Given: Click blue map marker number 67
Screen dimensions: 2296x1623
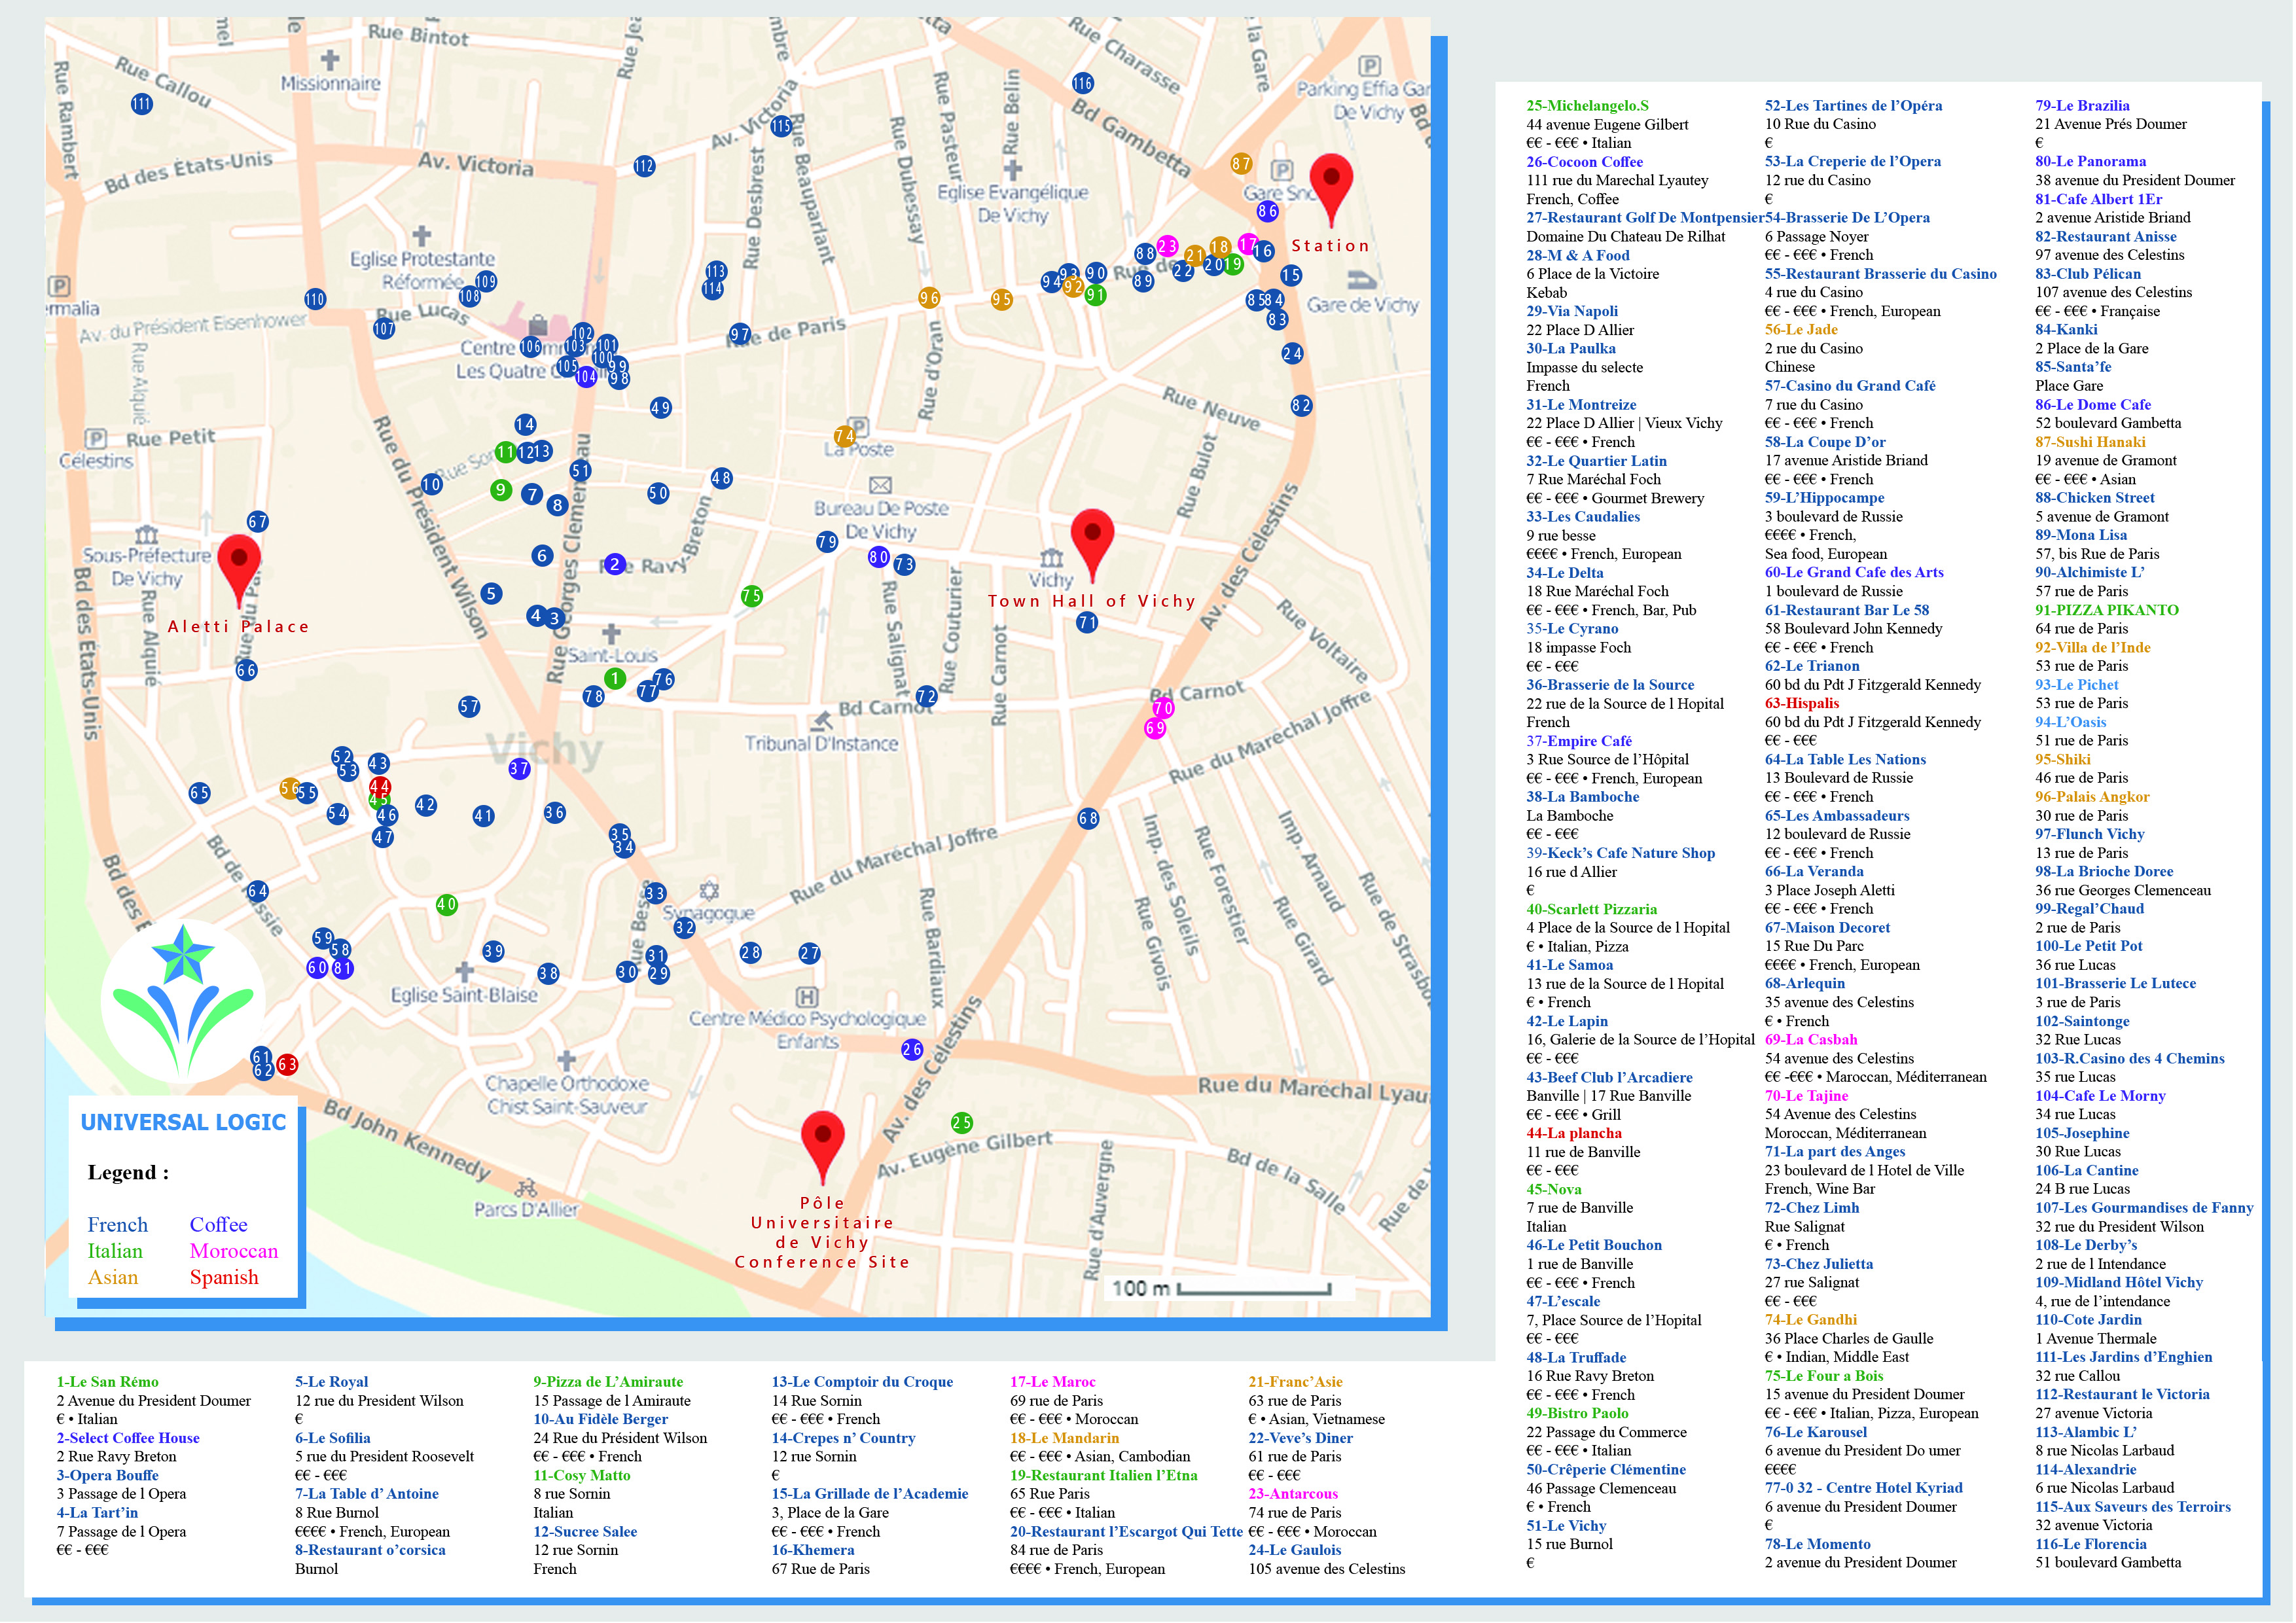Looking at the screenshot, I should click(258, 521).
